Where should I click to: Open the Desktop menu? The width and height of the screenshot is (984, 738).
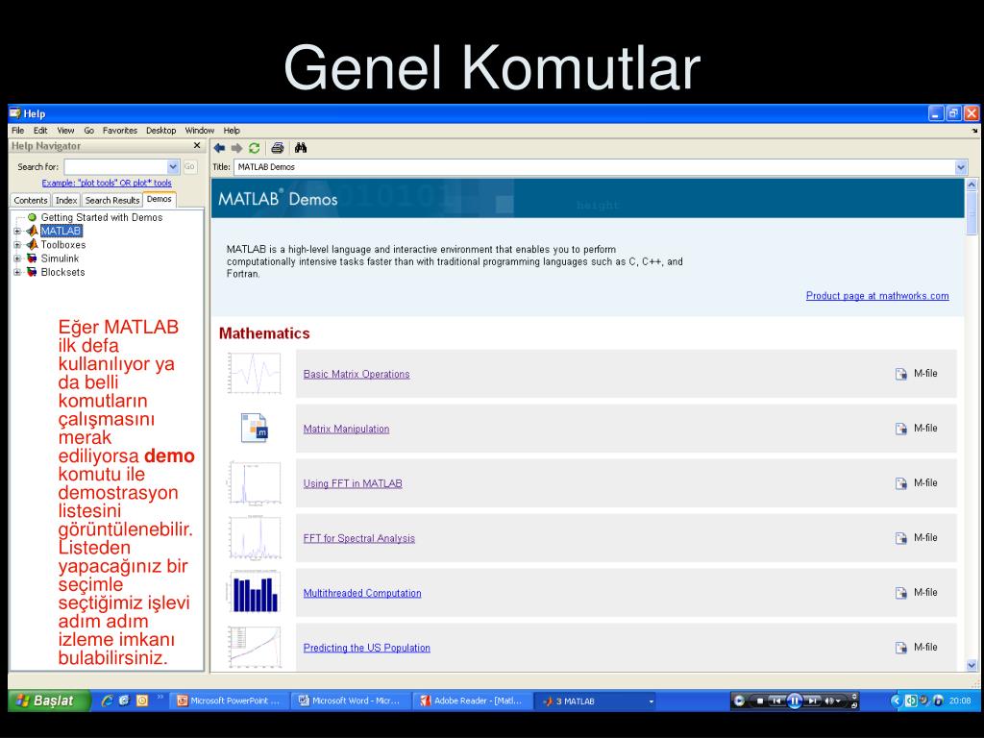(x=161, y=131)
